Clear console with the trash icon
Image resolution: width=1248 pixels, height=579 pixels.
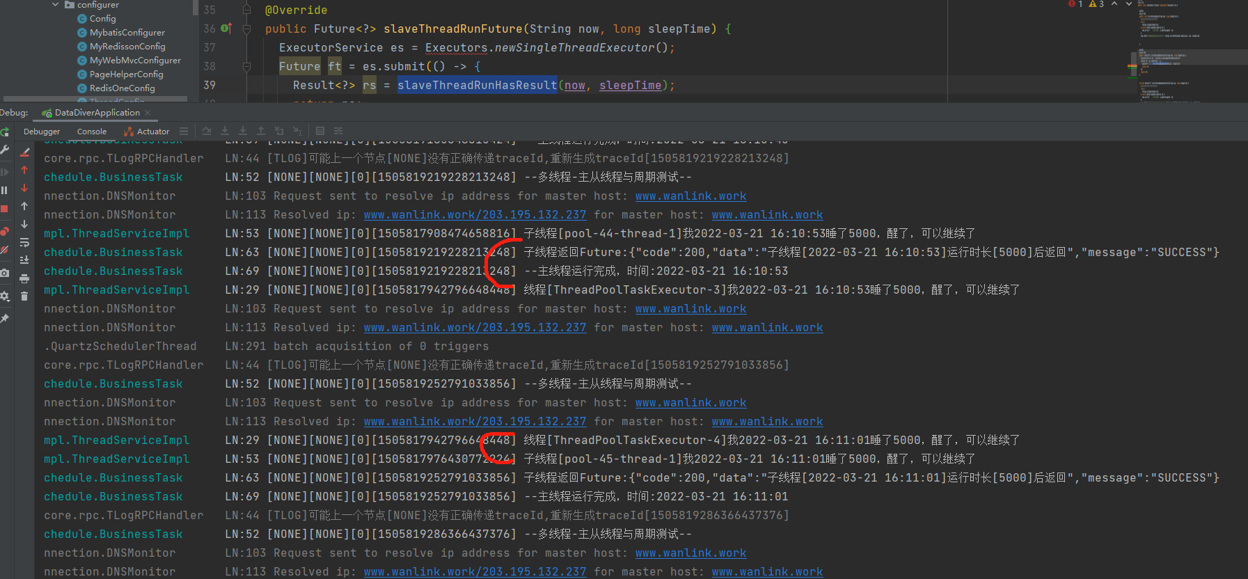24,296
